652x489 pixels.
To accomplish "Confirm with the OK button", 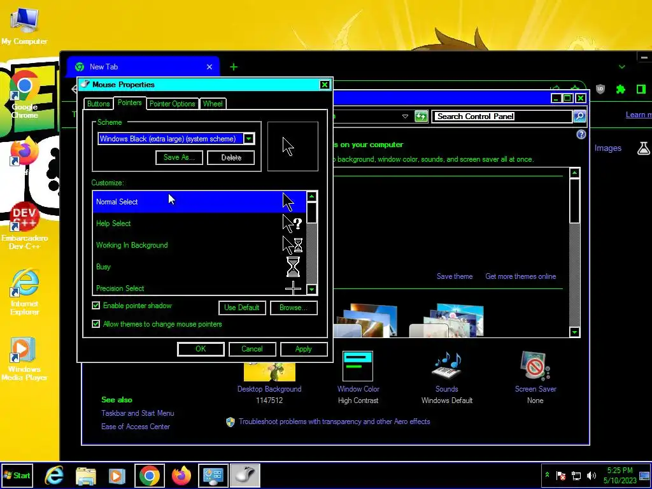I will click(x=201, y=349).
